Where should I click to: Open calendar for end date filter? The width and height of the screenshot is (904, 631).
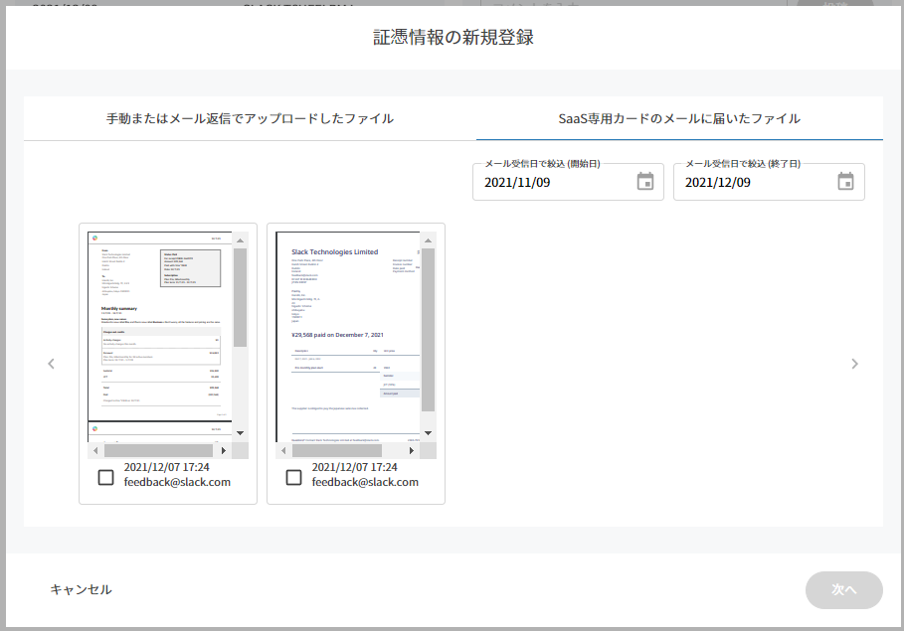coord(845,182)
